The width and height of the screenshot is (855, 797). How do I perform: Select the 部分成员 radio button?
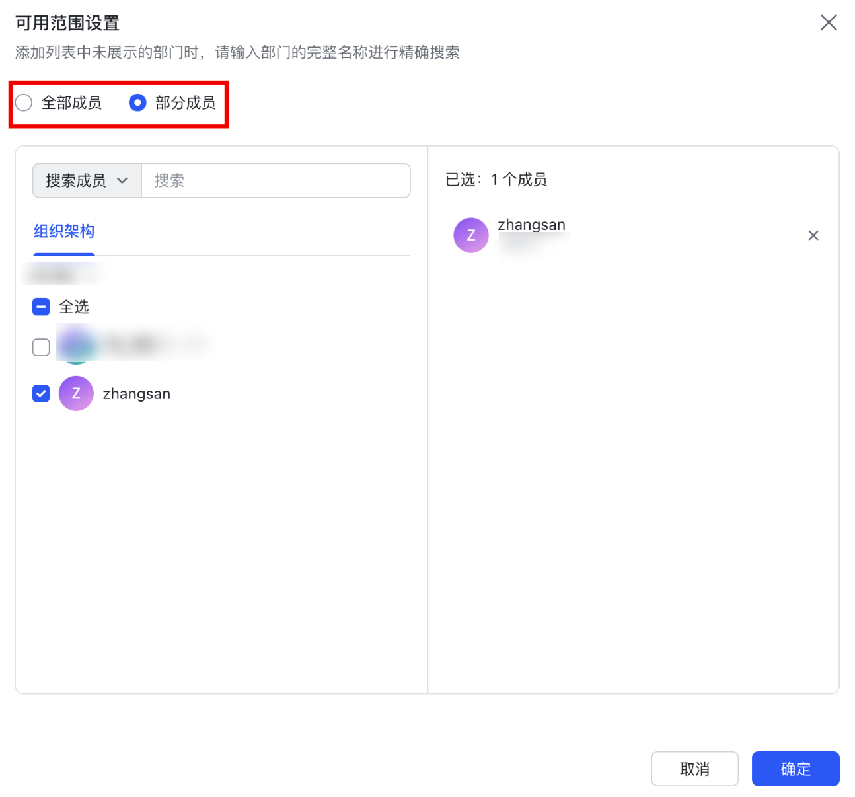coord(137,103)
